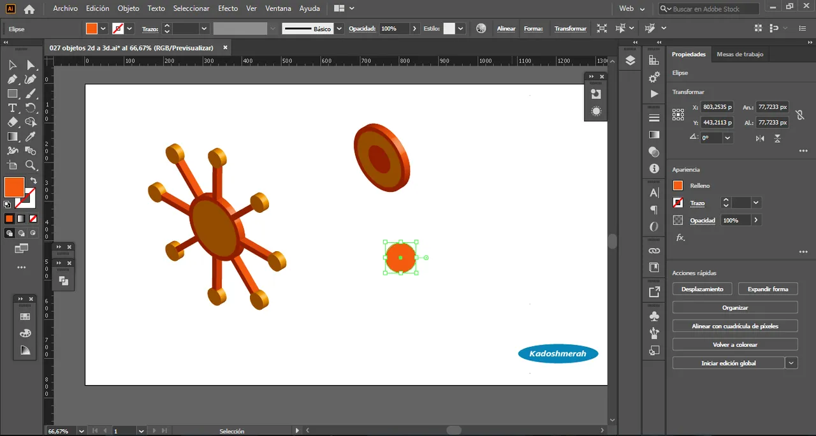Select the Paintbrush tool
This screenshot has width=816, height=436.
31,94
